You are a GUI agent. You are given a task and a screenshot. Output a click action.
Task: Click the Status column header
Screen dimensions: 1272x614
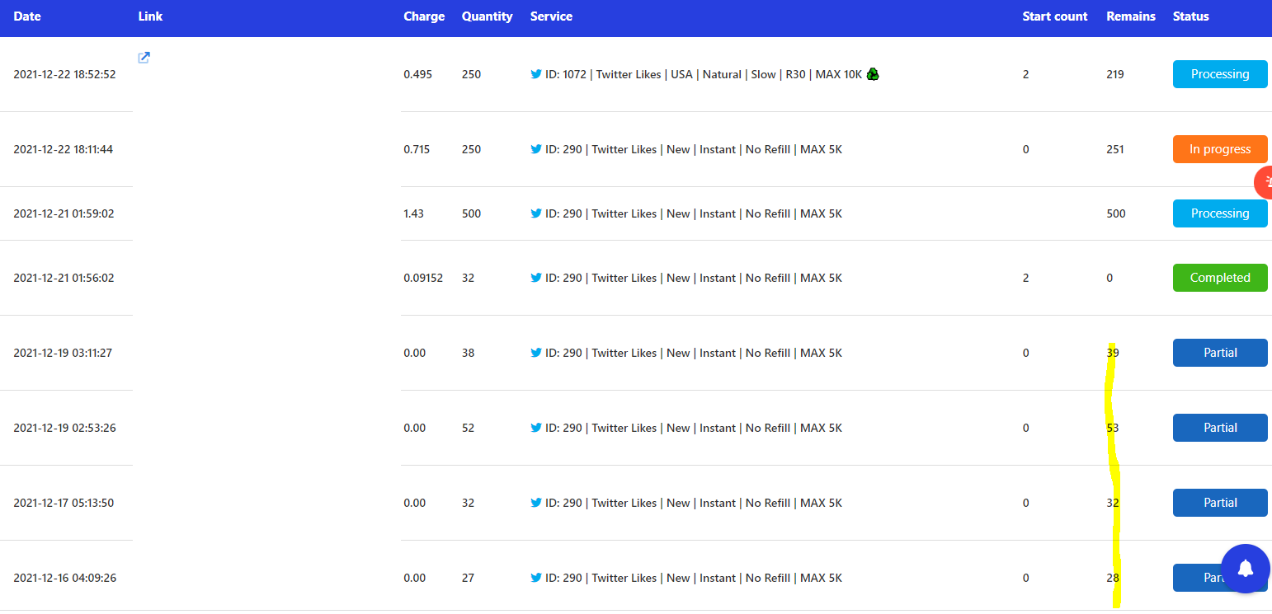[1191, 16]
